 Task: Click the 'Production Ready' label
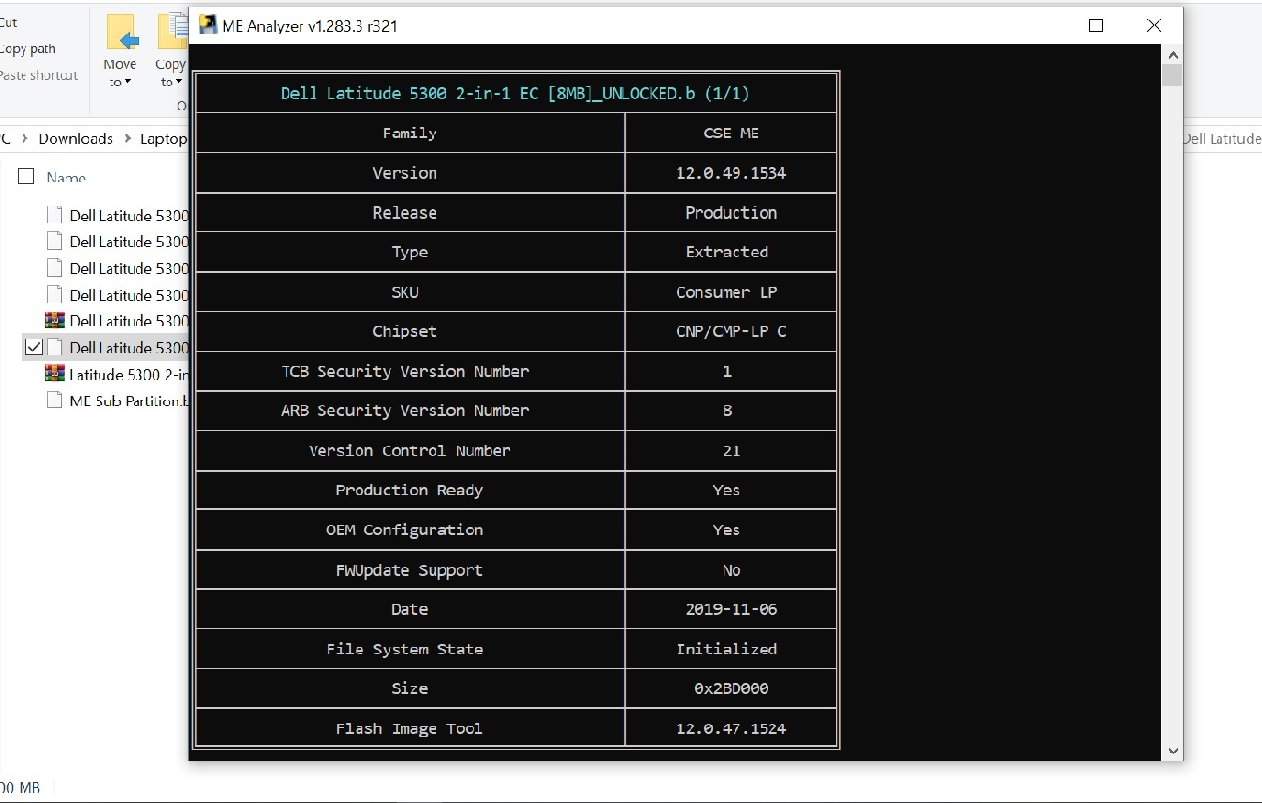click(409, 490)
